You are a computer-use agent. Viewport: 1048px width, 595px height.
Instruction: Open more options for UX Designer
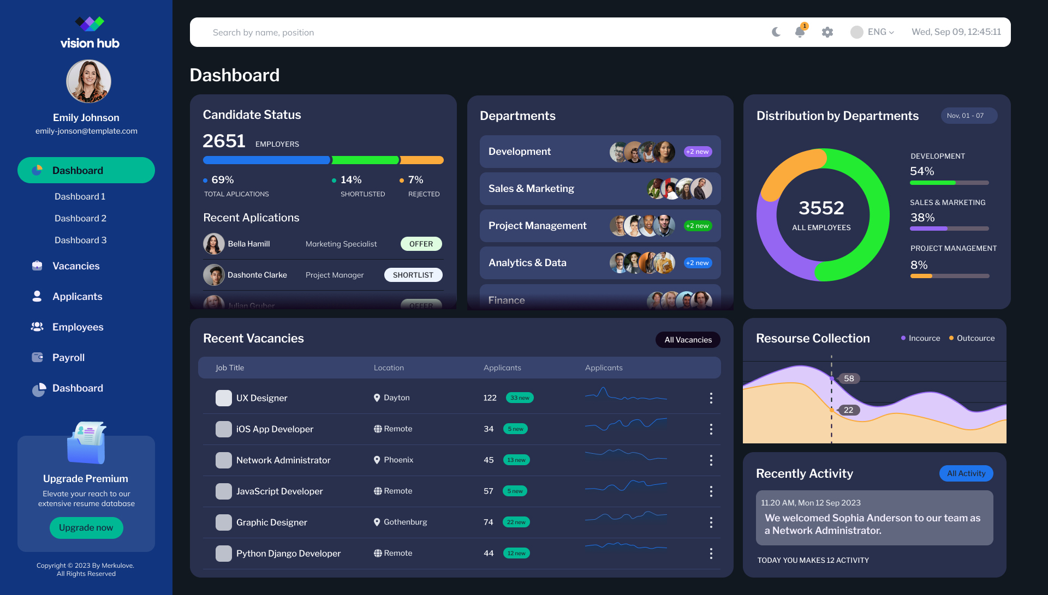711,398
